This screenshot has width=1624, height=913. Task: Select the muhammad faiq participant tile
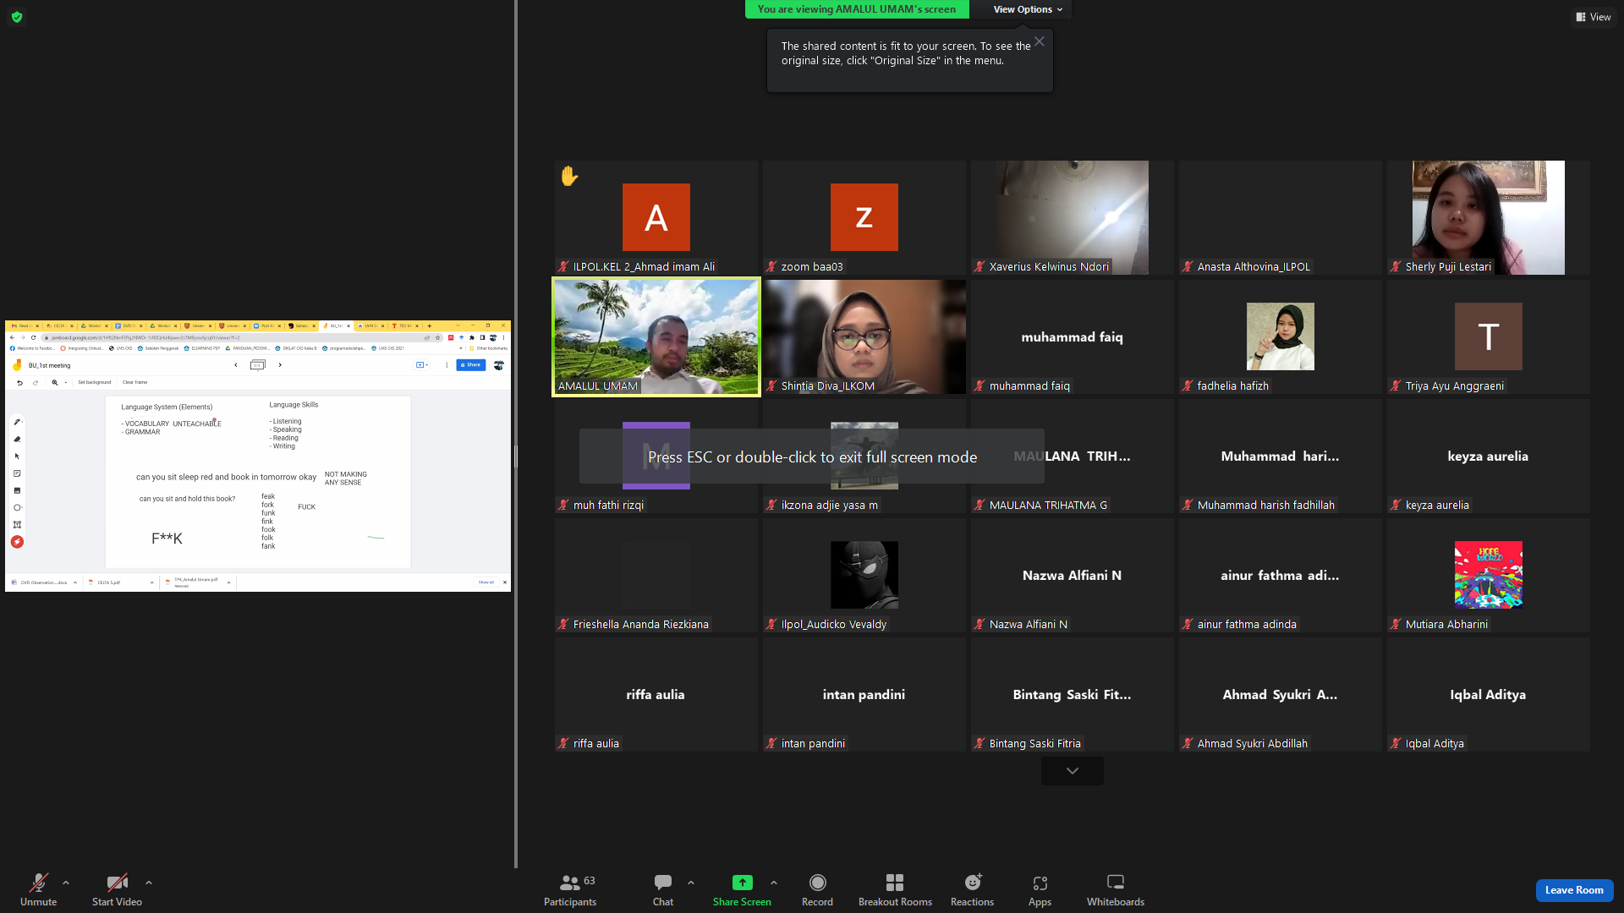[1073, 336]
